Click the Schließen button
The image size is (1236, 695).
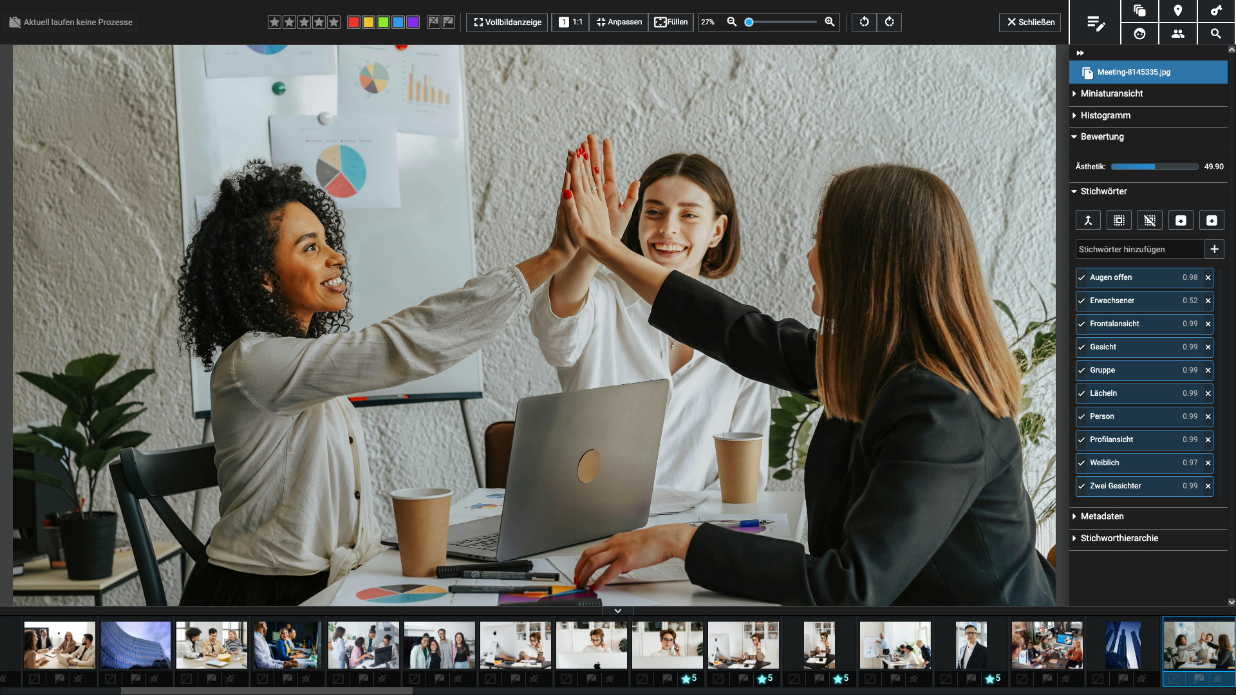(x=1031, y=22)
